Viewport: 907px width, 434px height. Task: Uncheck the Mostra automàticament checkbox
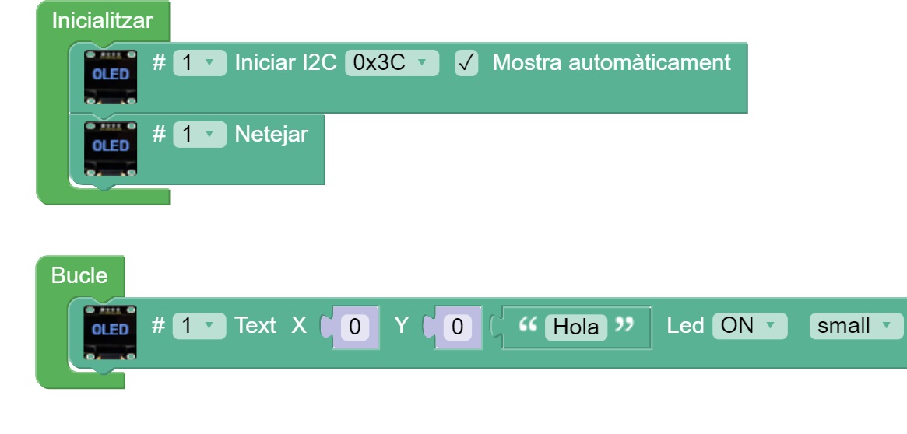tap(465, 63)
